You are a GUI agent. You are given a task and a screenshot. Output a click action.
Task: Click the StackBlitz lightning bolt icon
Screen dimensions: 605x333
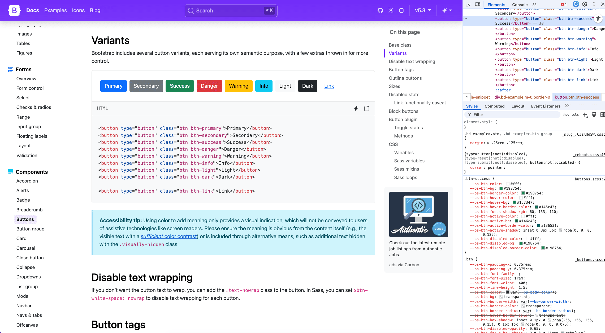[x=356, y=108]
